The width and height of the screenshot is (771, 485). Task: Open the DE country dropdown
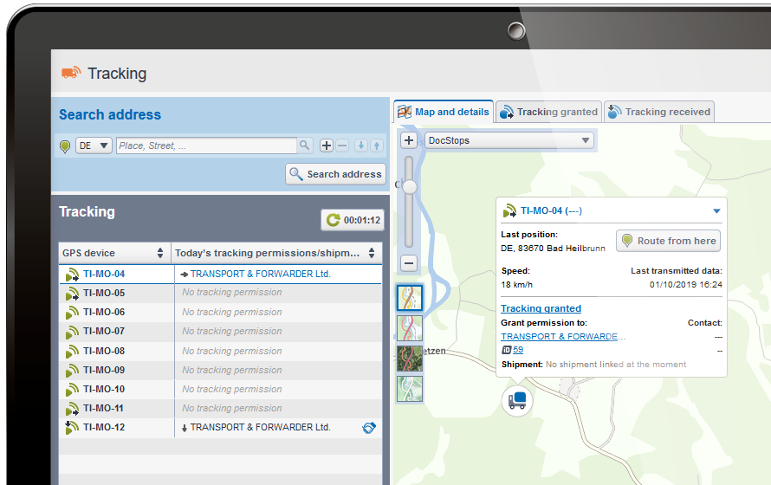94,146
